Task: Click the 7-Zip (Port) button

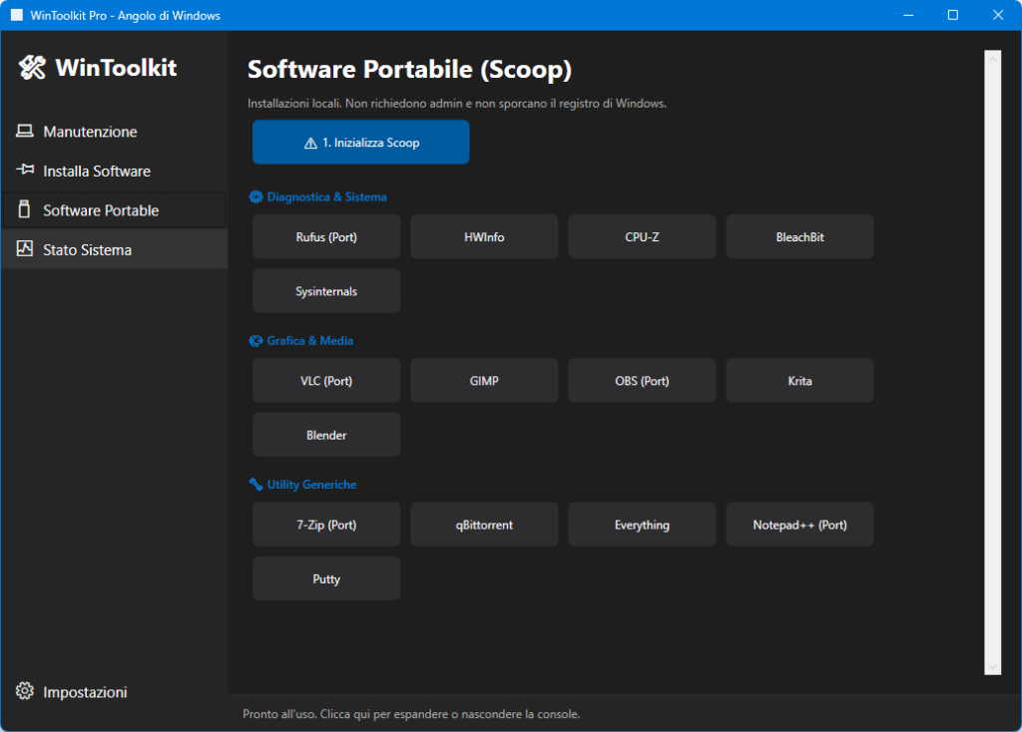Action: (326, 525)
